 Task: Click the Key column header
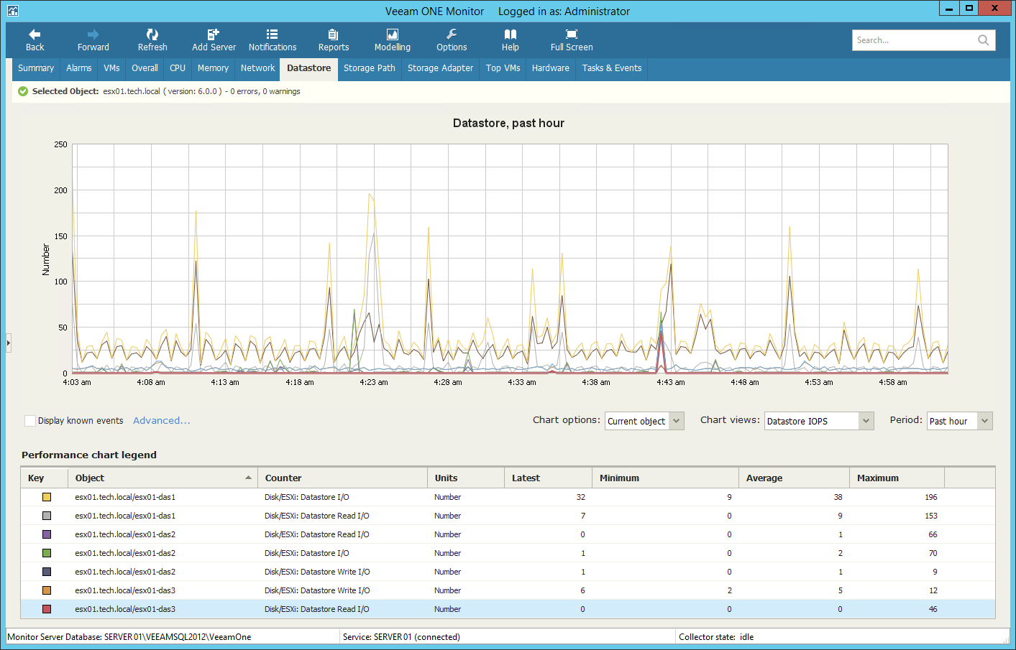[x=45, y=478]
